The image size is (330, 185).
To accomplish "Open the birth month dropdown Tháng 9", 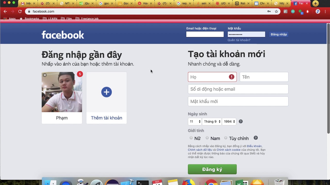I will (212, 122).
